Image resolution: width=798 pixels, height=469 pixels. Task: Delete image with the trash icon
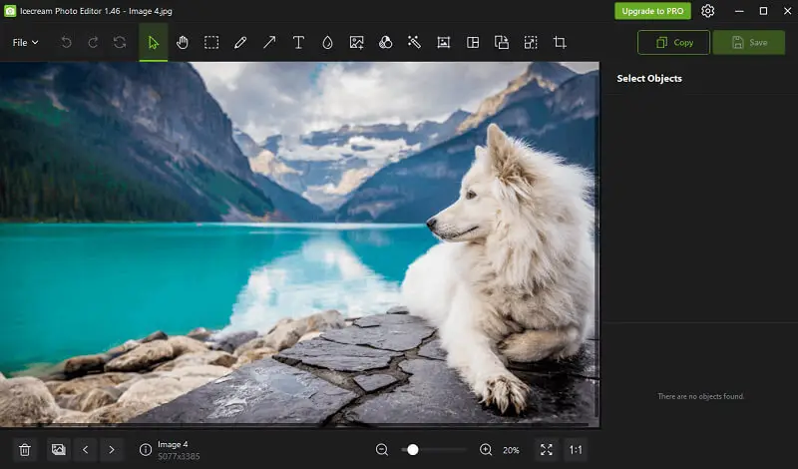click(x=25, y=450)
